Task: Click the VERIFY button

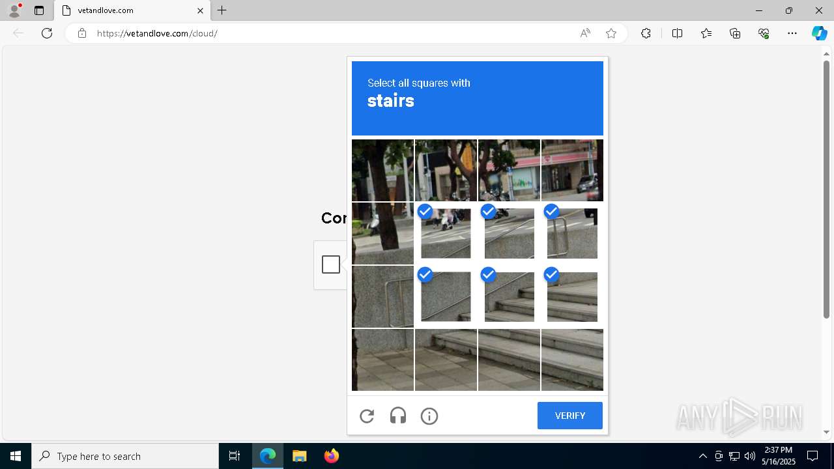Action: (570, 416)
